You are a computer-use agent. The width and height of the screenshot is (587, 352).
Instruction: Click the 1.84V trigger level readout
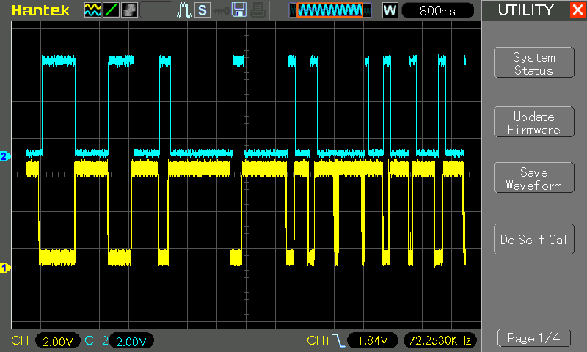click(373, 340)
